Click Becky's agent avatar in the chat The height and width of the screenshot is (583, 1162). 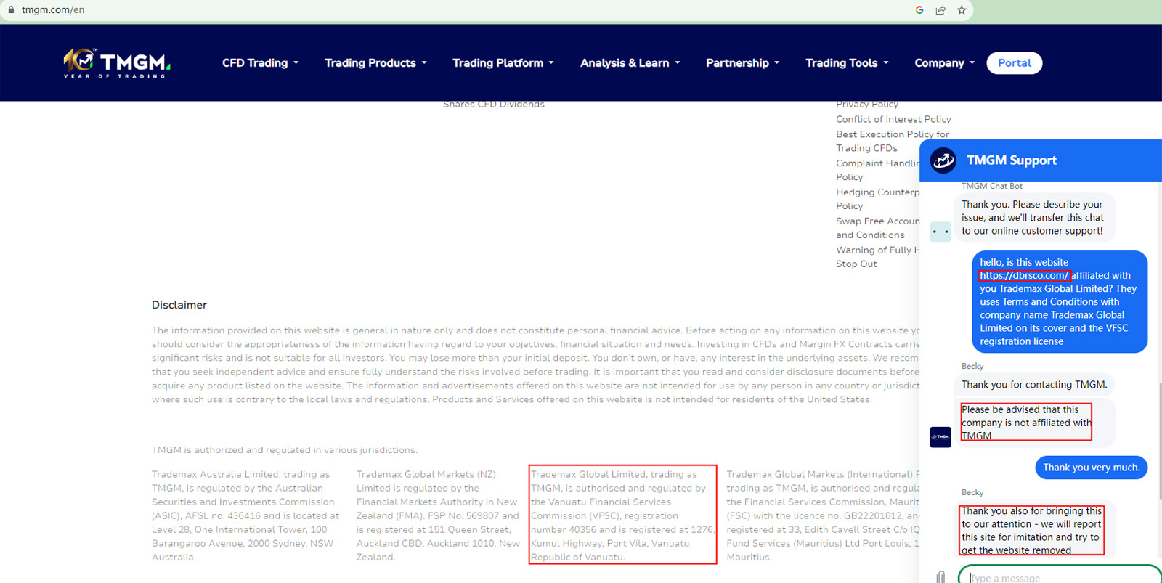tap(940, 437)
